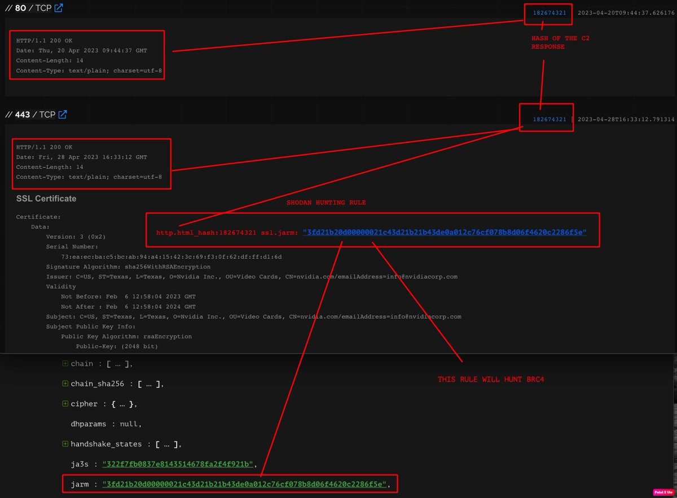This screenshot has width=677, height=498.
Task: Expand the handshake_states array node
Action: (x=65, y=444)
